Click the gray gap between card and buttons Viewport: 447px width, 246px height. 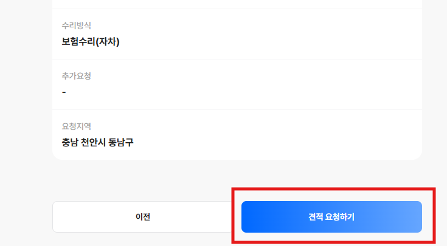237,180
